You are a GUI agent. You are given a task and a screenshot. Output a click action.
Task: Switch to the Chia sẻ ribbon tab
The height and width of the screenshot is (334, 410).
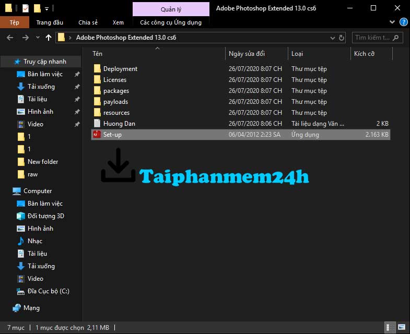(88, 22)
